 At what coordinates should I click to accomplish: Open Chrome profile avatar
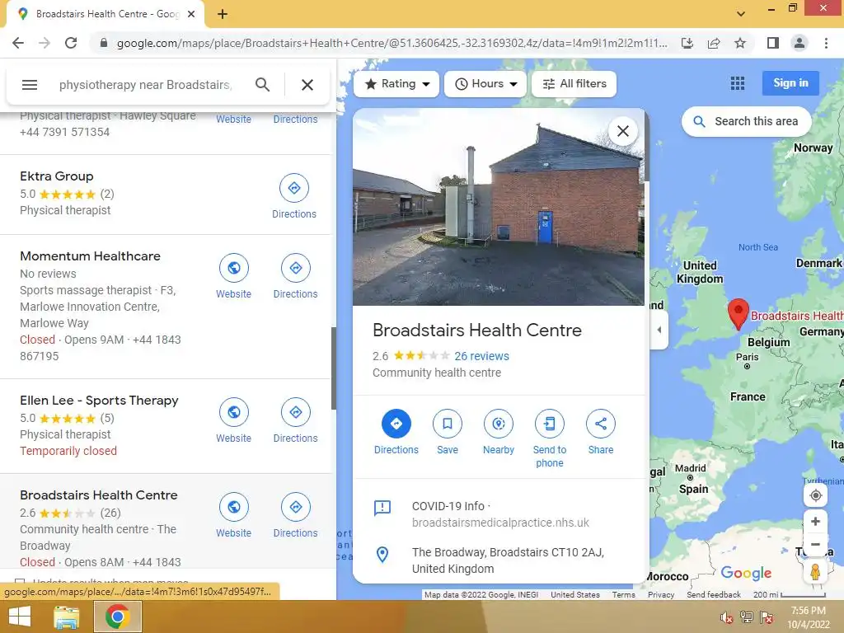pos(799,43)
